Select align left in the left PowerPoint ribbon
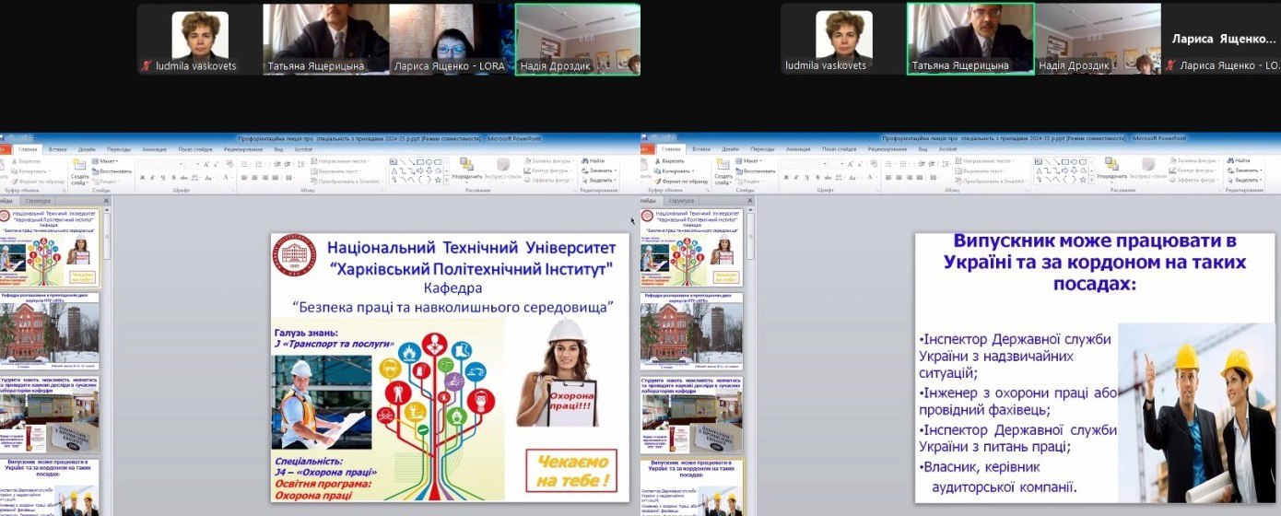This screenshot has height=516, width=1281. coord(243,178)
